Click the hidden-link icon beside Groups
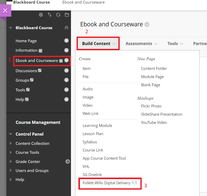The width and height of the screenshot is (207, 196). [x=32, y=80]
